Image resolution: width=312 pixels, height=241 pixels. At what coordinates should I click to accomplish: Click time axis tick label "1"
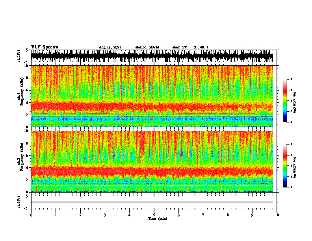[x=56, y=215]
